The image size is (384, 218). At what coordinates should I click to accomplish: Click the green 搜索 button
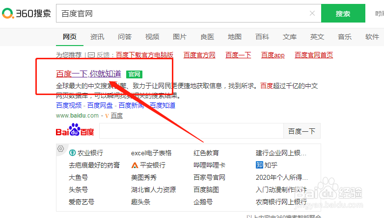(x=343, y=13)
